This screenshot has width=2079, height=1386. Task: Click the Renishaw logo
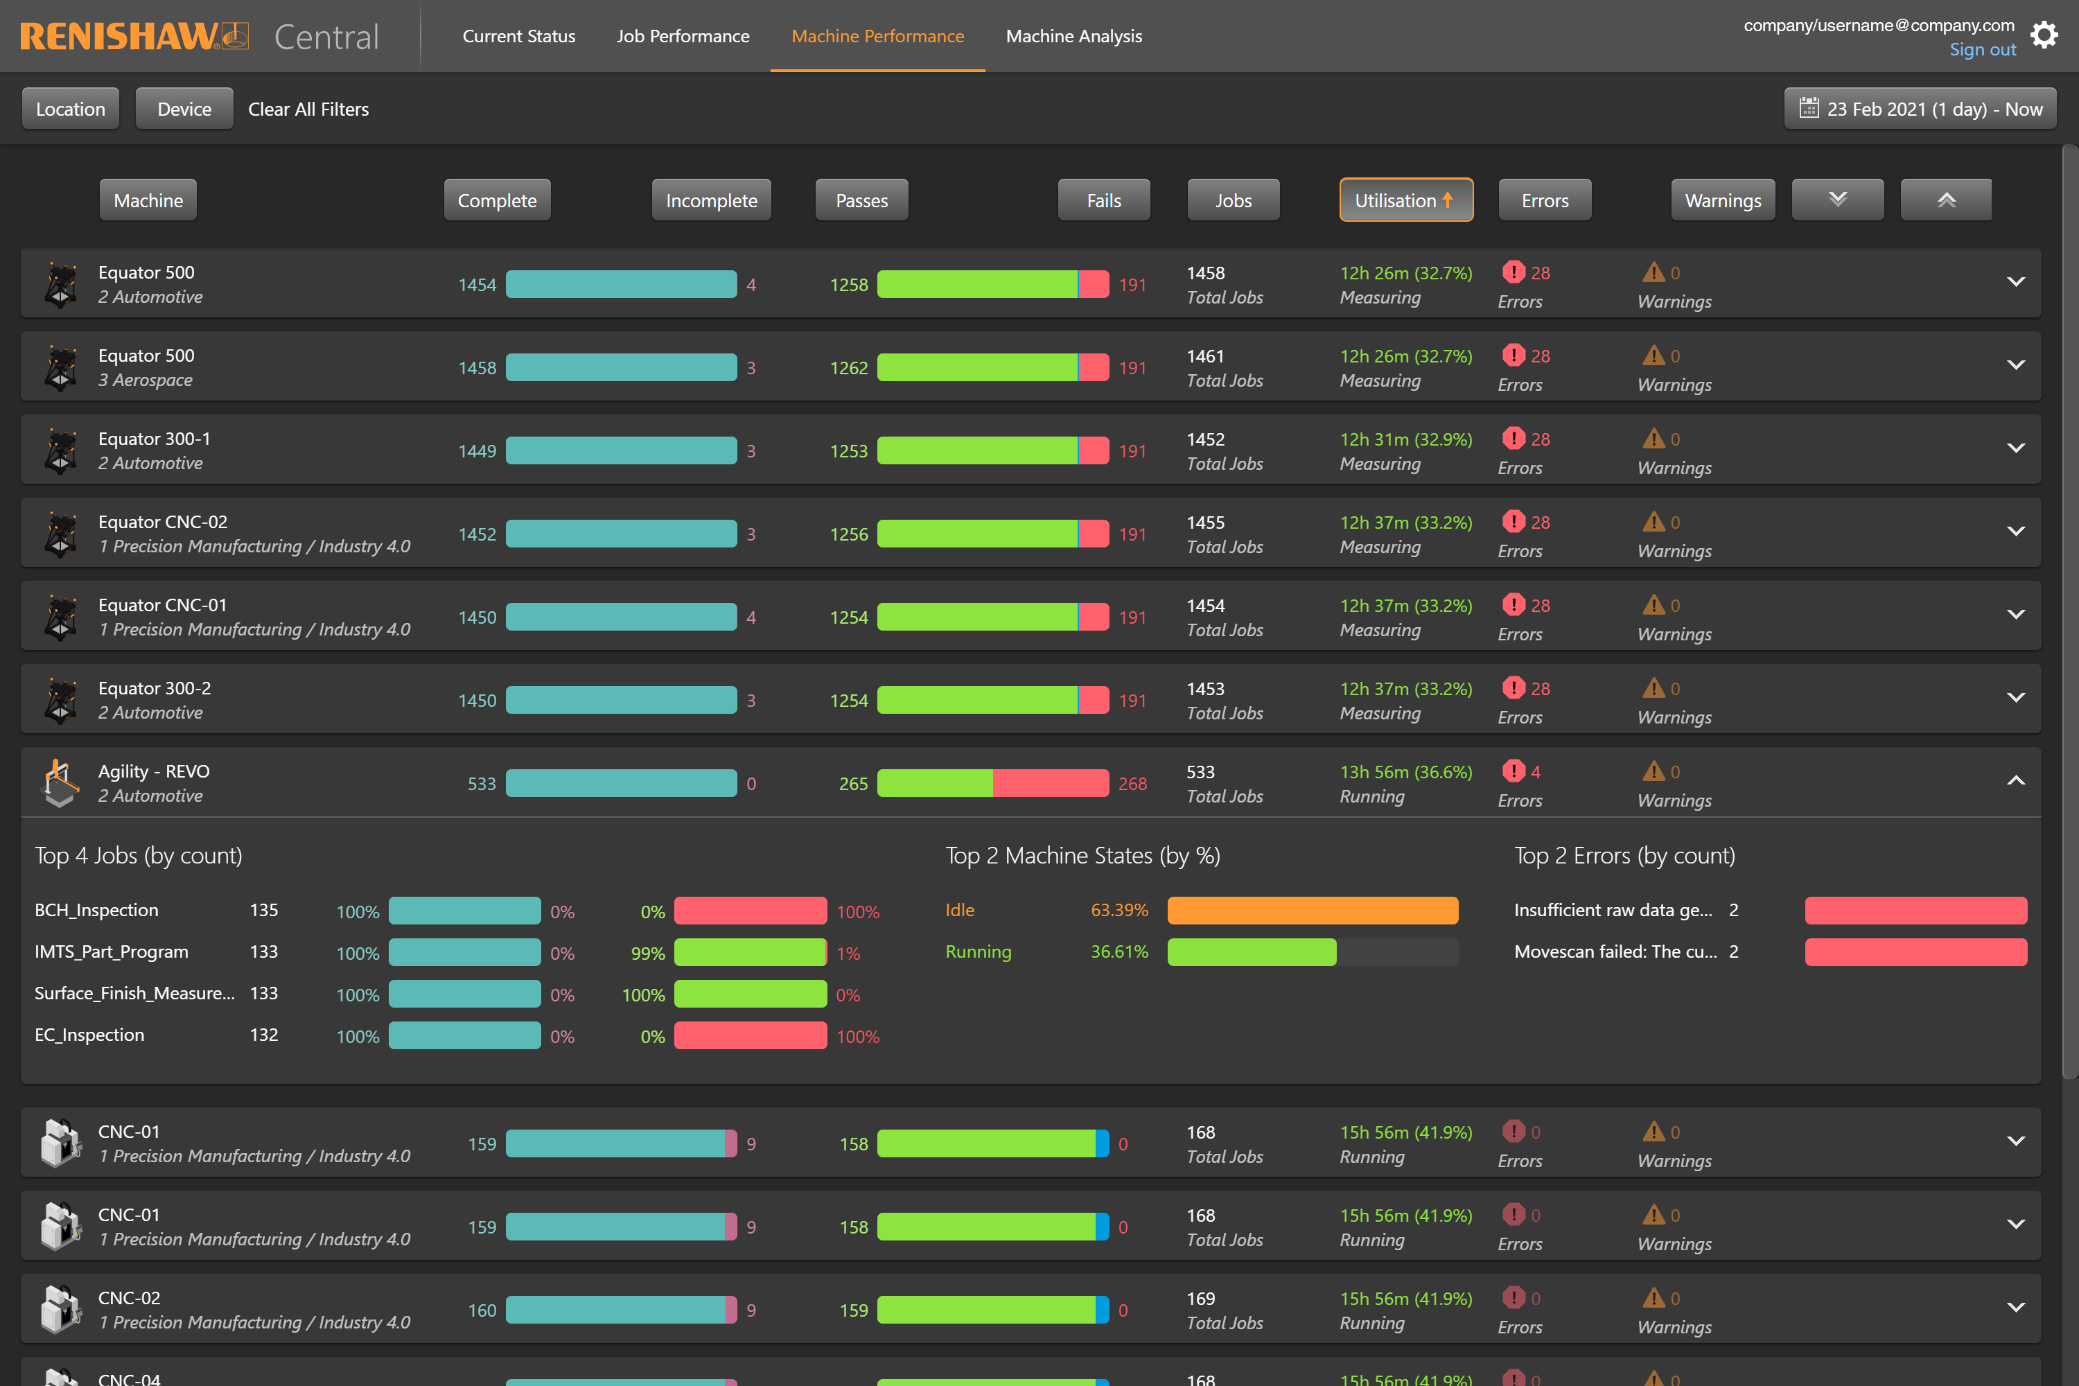[134, 36]
